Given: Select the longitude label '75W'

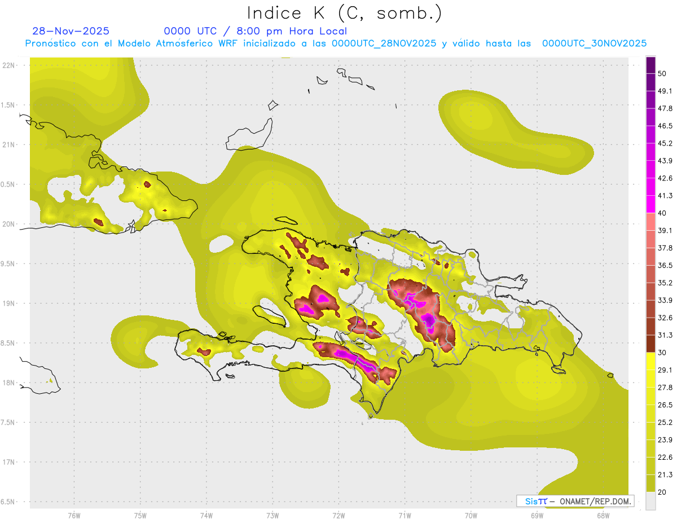Looking at the screenshot, I should point(140,515).
